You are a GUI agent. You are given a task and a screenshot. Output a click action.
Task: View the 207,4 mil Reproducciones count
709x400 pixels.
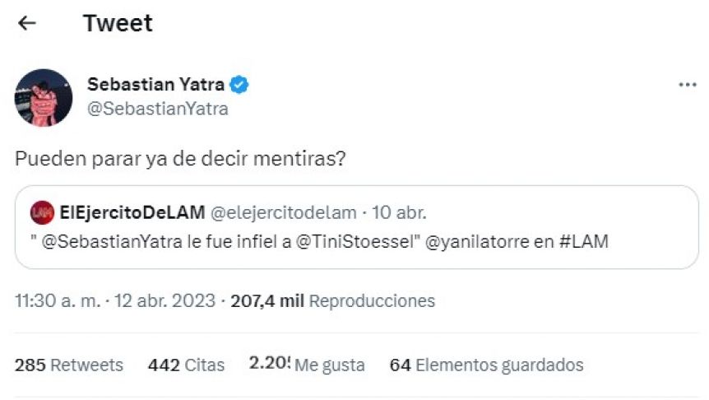point(333,301)
